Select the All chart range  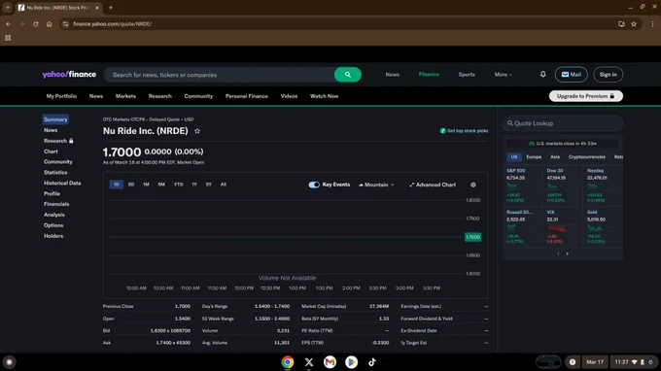223,184
